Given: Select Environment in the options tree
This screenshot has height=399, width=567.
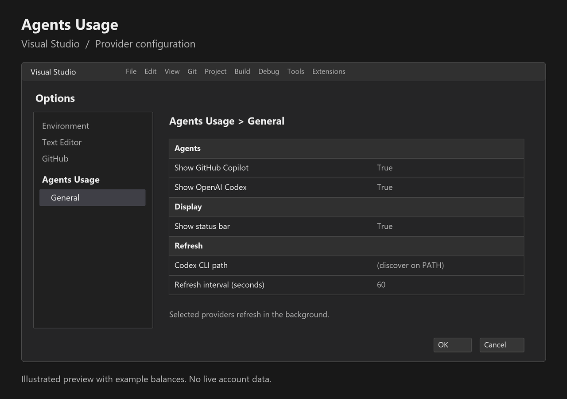Looking at the screenshot, I should 66,126.
